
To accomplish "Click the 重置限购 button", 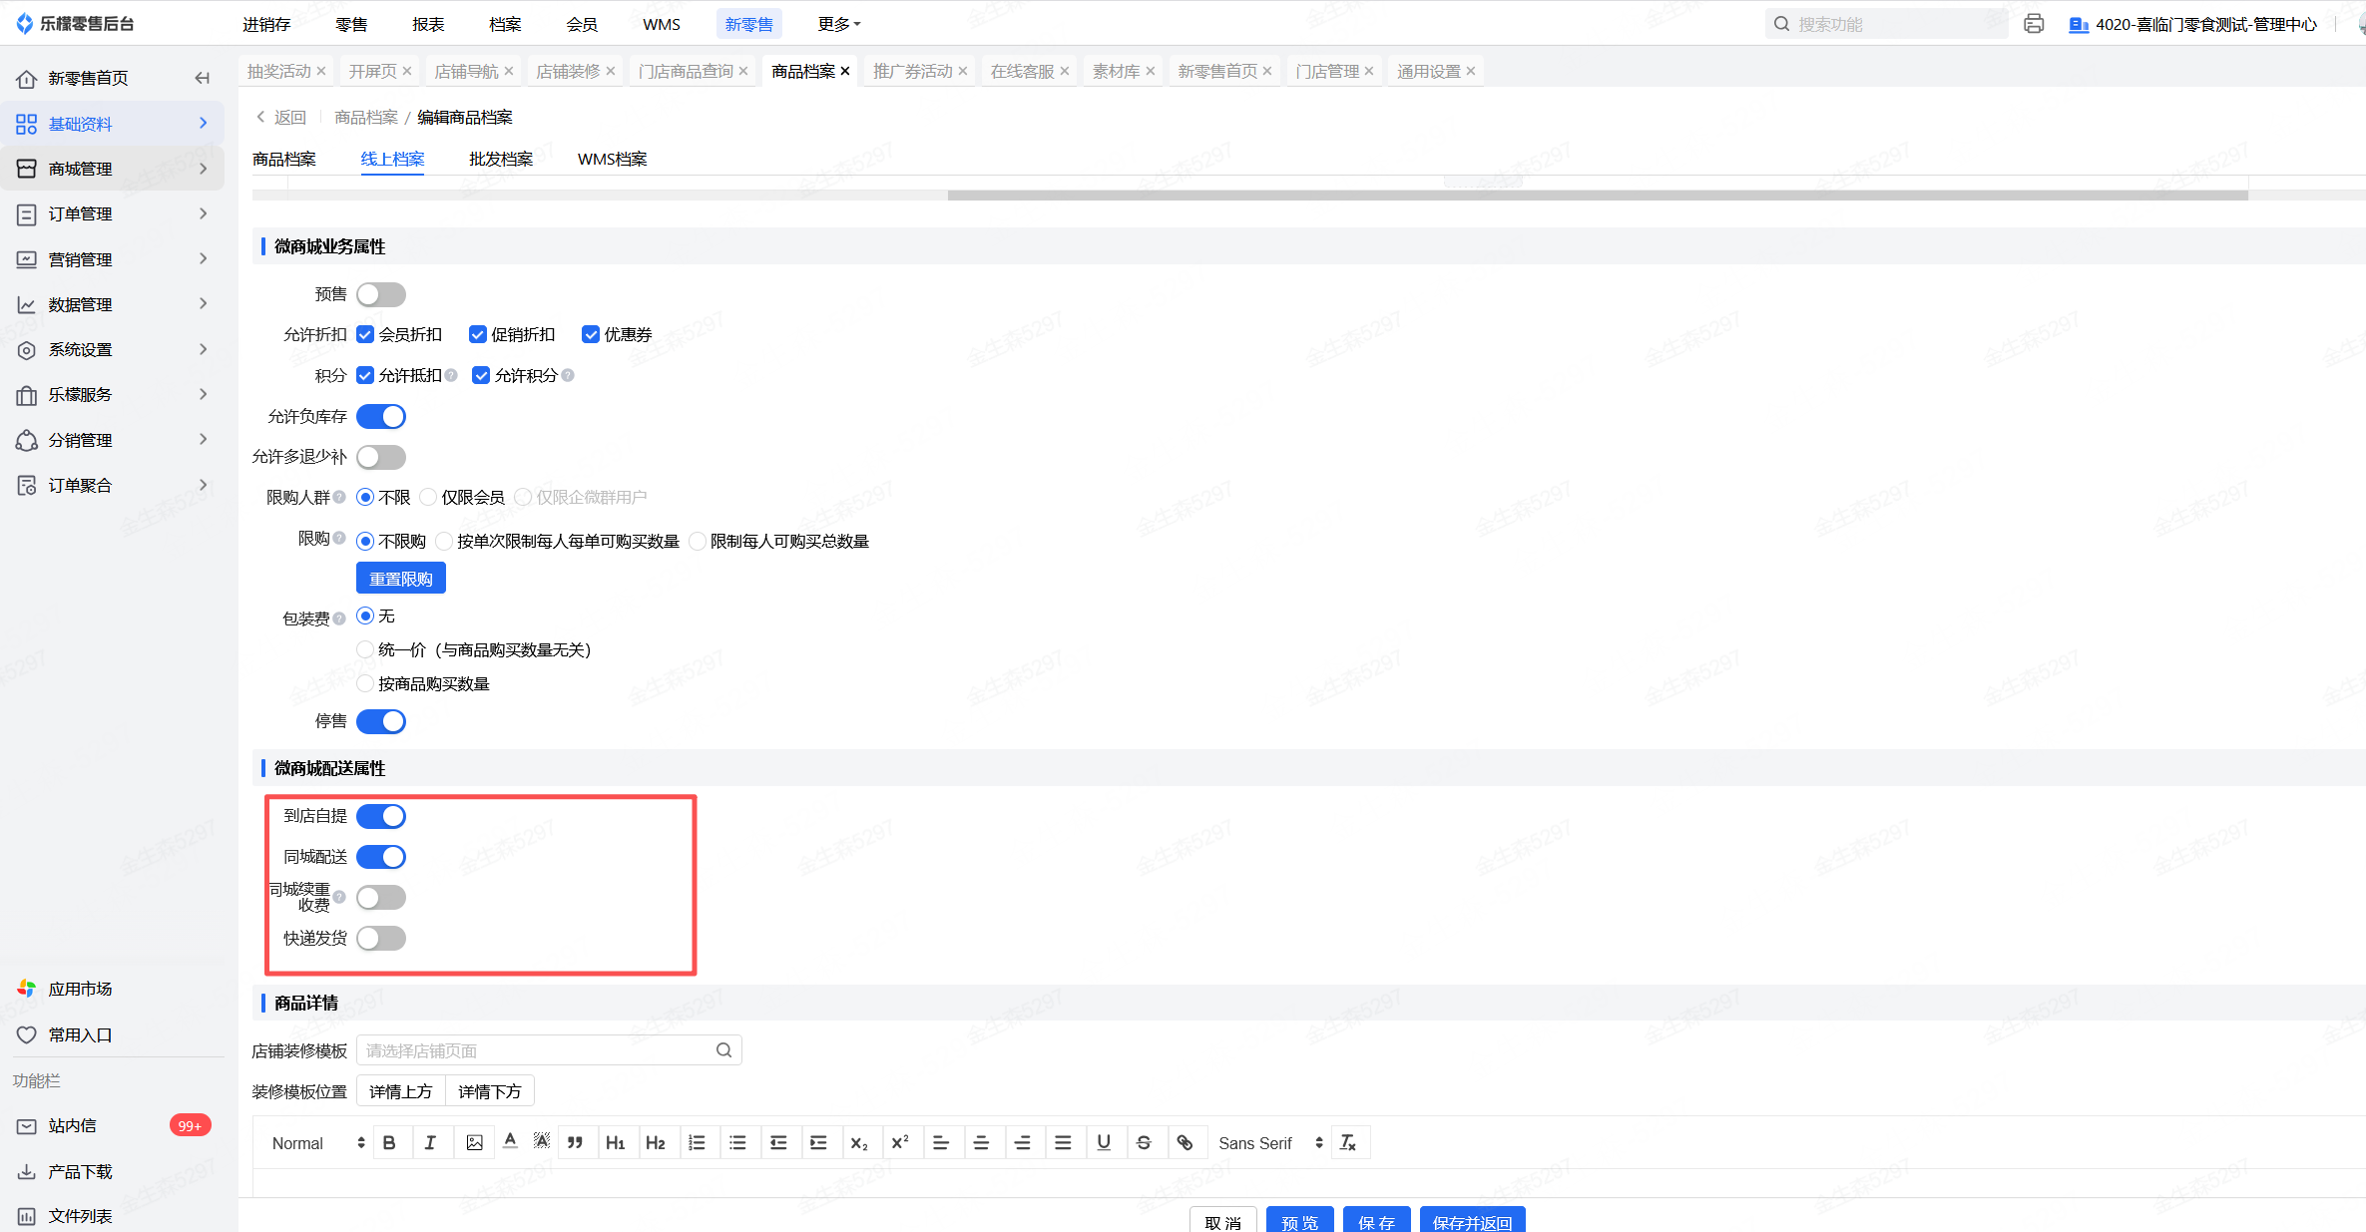I will (x=400, y=579).
